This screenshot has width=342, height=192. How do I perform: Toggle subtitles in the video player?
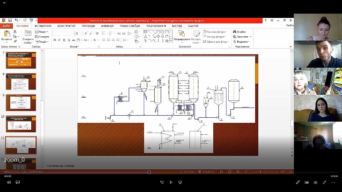pyautogui.click(x=18, y=182)
